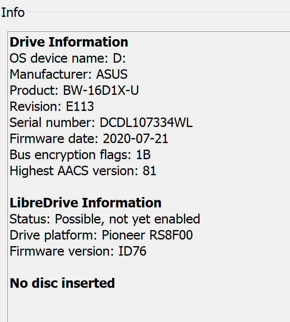290x322 pixels.
Task: Click the Info group label
Action: point(13,12)
